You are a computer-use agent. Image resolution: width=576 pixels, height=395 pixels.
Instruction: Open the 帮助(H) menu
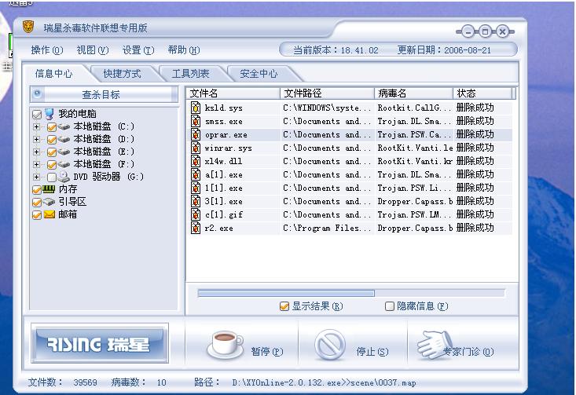click(x=184, y=50)
